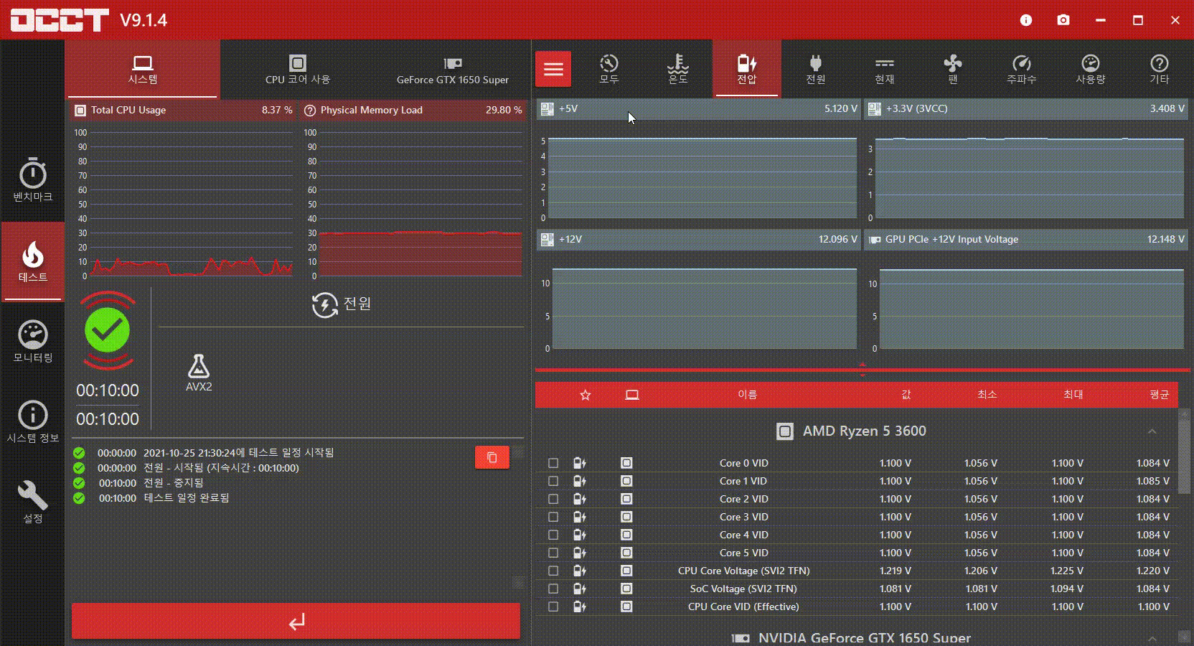
Task: Click the voltage icon in Core 0 VID row
Action: point(580,463)
